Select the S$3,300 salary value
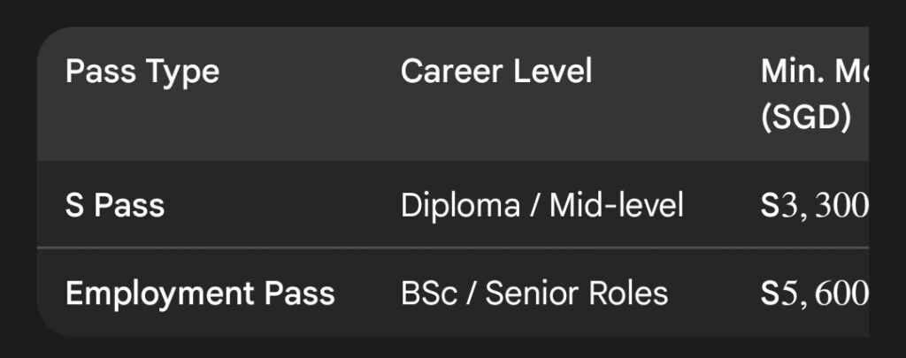906x358 pixels. [x=814, y=206]
